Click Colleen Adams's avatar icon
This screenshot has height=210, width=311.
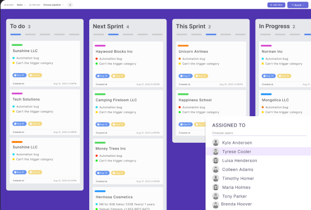coord(216,169)
